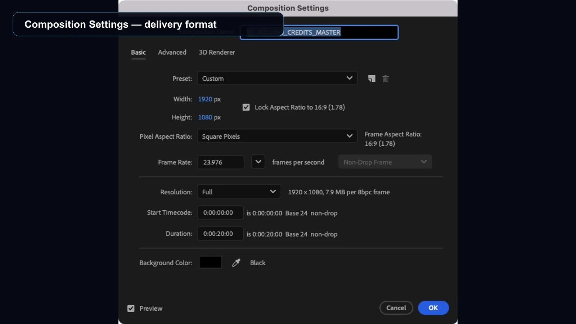Open the black Background Color swatch
The image size is (576, 324).
[x=210, y=262]
